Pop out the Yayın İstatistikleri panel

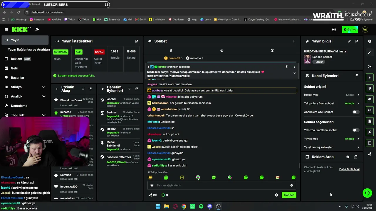[136, 41]
